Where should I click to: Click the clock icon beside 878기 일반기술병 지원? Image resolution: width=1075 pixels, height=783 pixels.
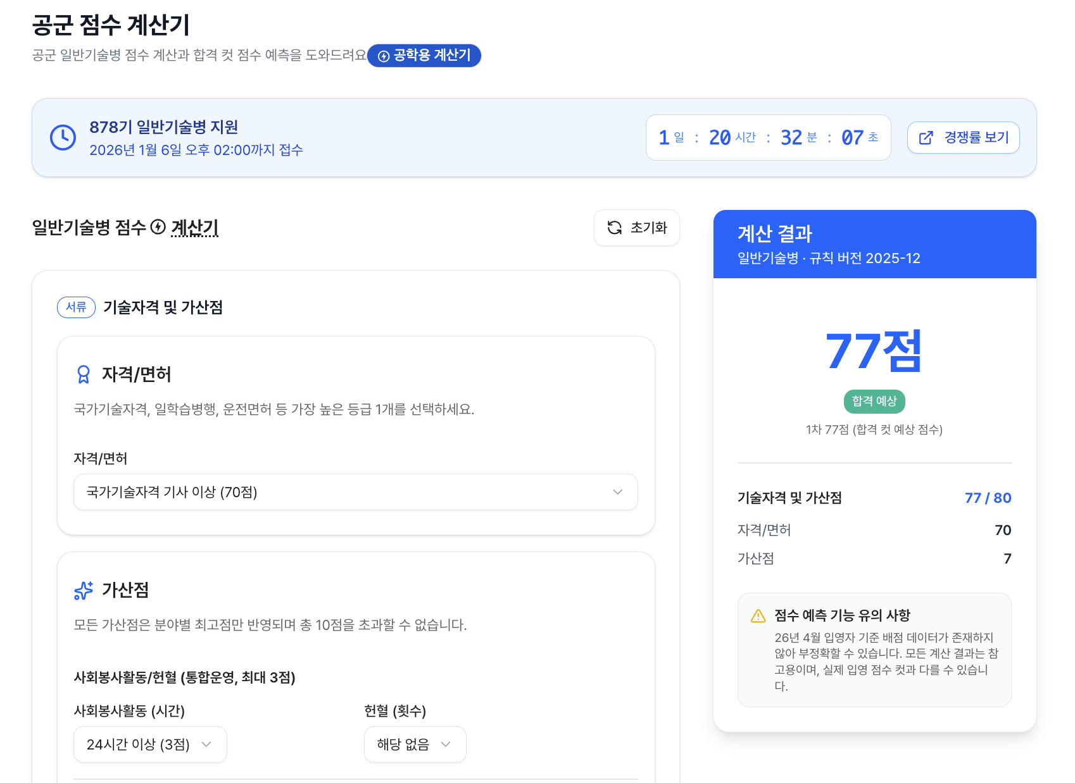63,137
